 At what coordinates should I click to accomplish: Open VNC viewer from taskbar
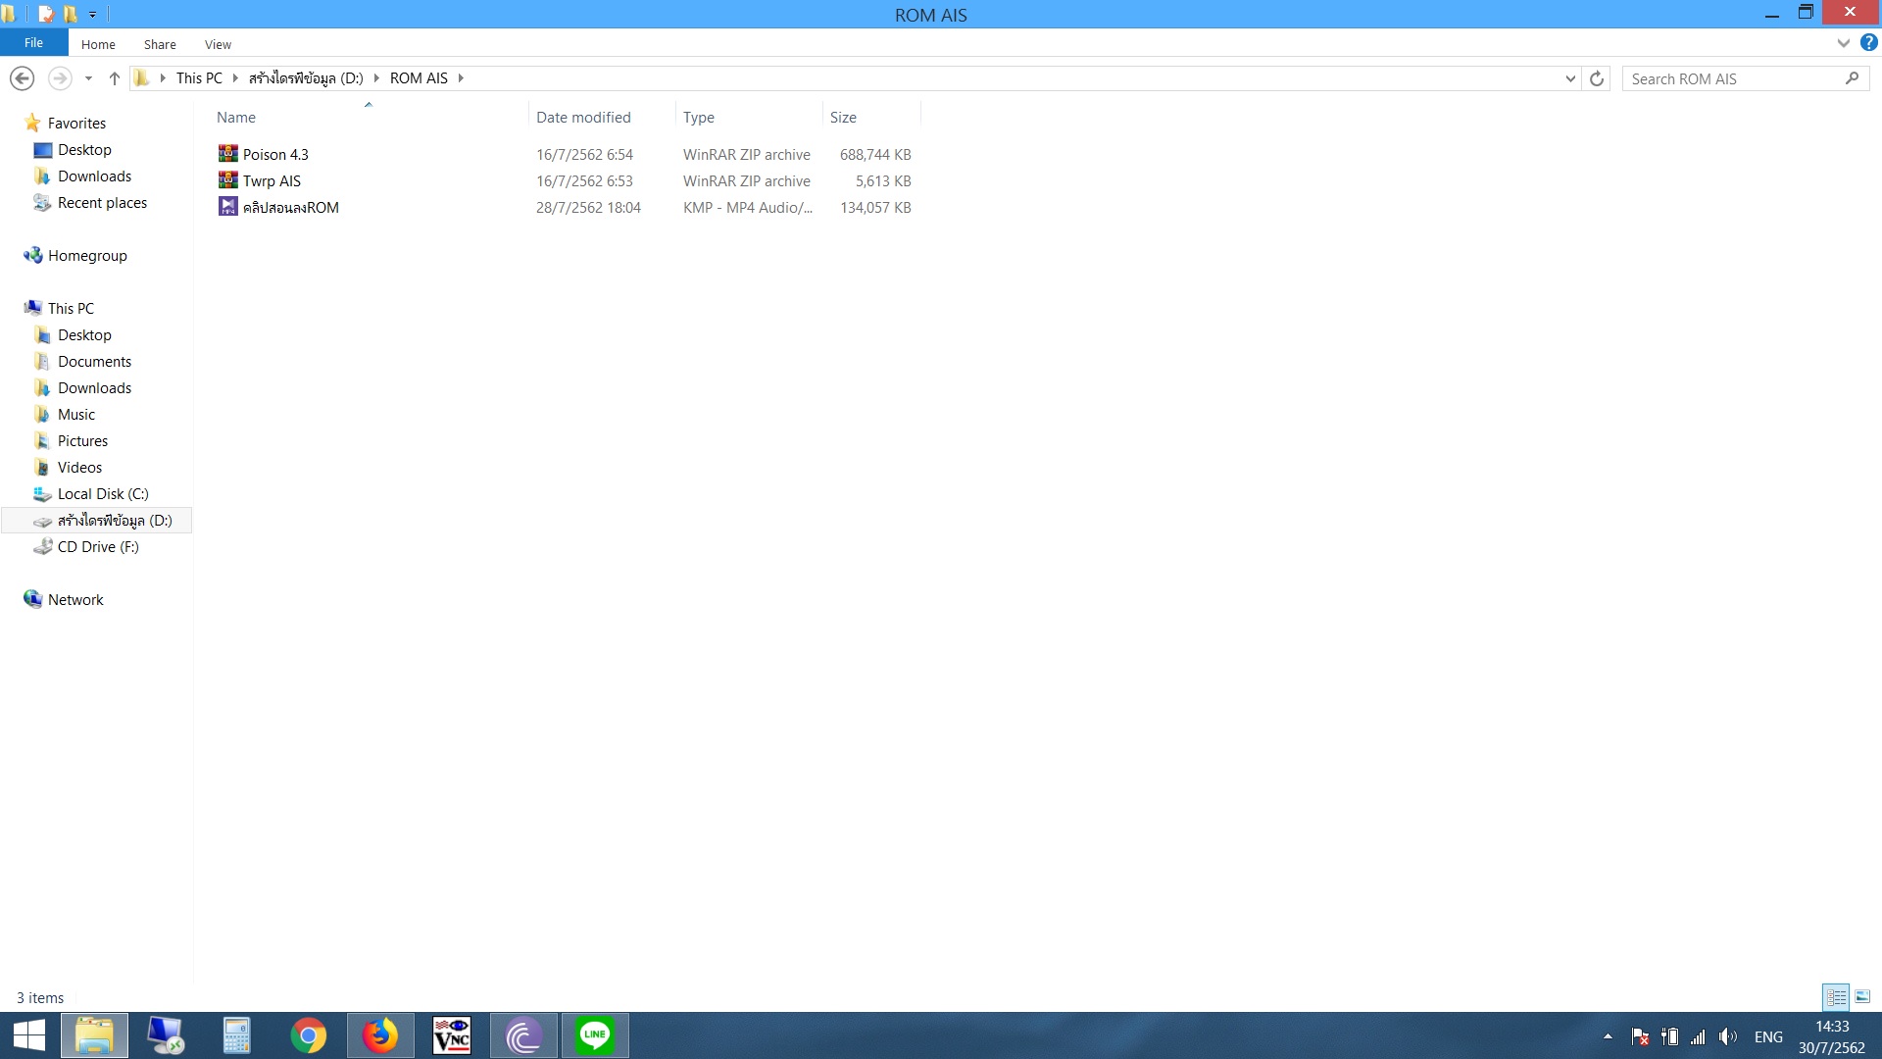tap(452, 1035)
